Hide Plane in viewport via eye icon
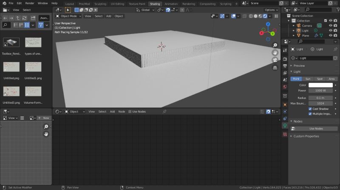 (331, 36)
